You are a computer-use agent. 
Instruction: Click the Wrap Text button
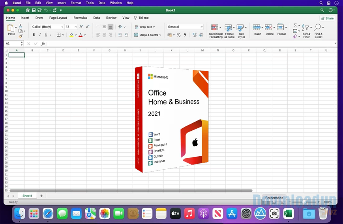point(144,27)
